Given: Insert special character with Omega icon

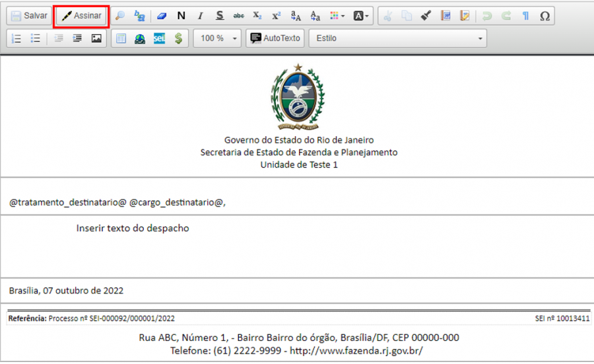Looking at the screenshot, I should 544,16.
